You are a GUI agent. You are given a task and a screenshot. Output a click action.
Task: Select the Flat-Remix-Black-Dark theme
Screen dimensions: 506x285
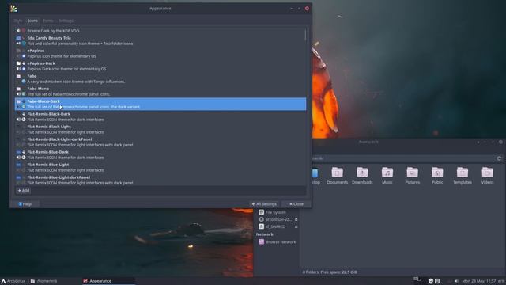[x=160, y=116]
